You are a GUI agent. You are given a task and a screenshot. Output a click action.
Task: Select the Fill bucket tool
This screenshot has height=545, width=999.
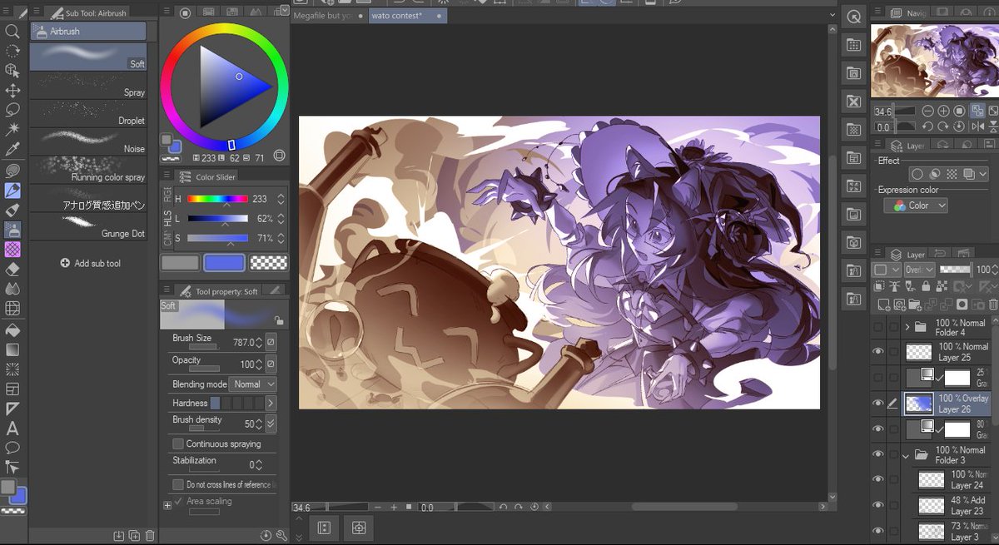coord(12,329)
